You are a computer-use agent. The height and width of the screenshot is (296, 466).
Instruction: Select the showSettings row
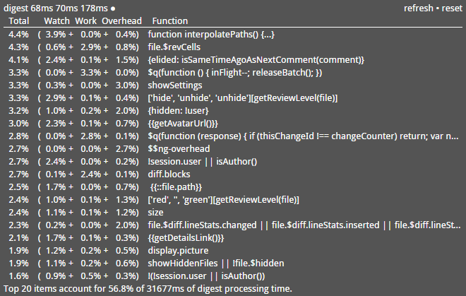(x=233, y=85)
